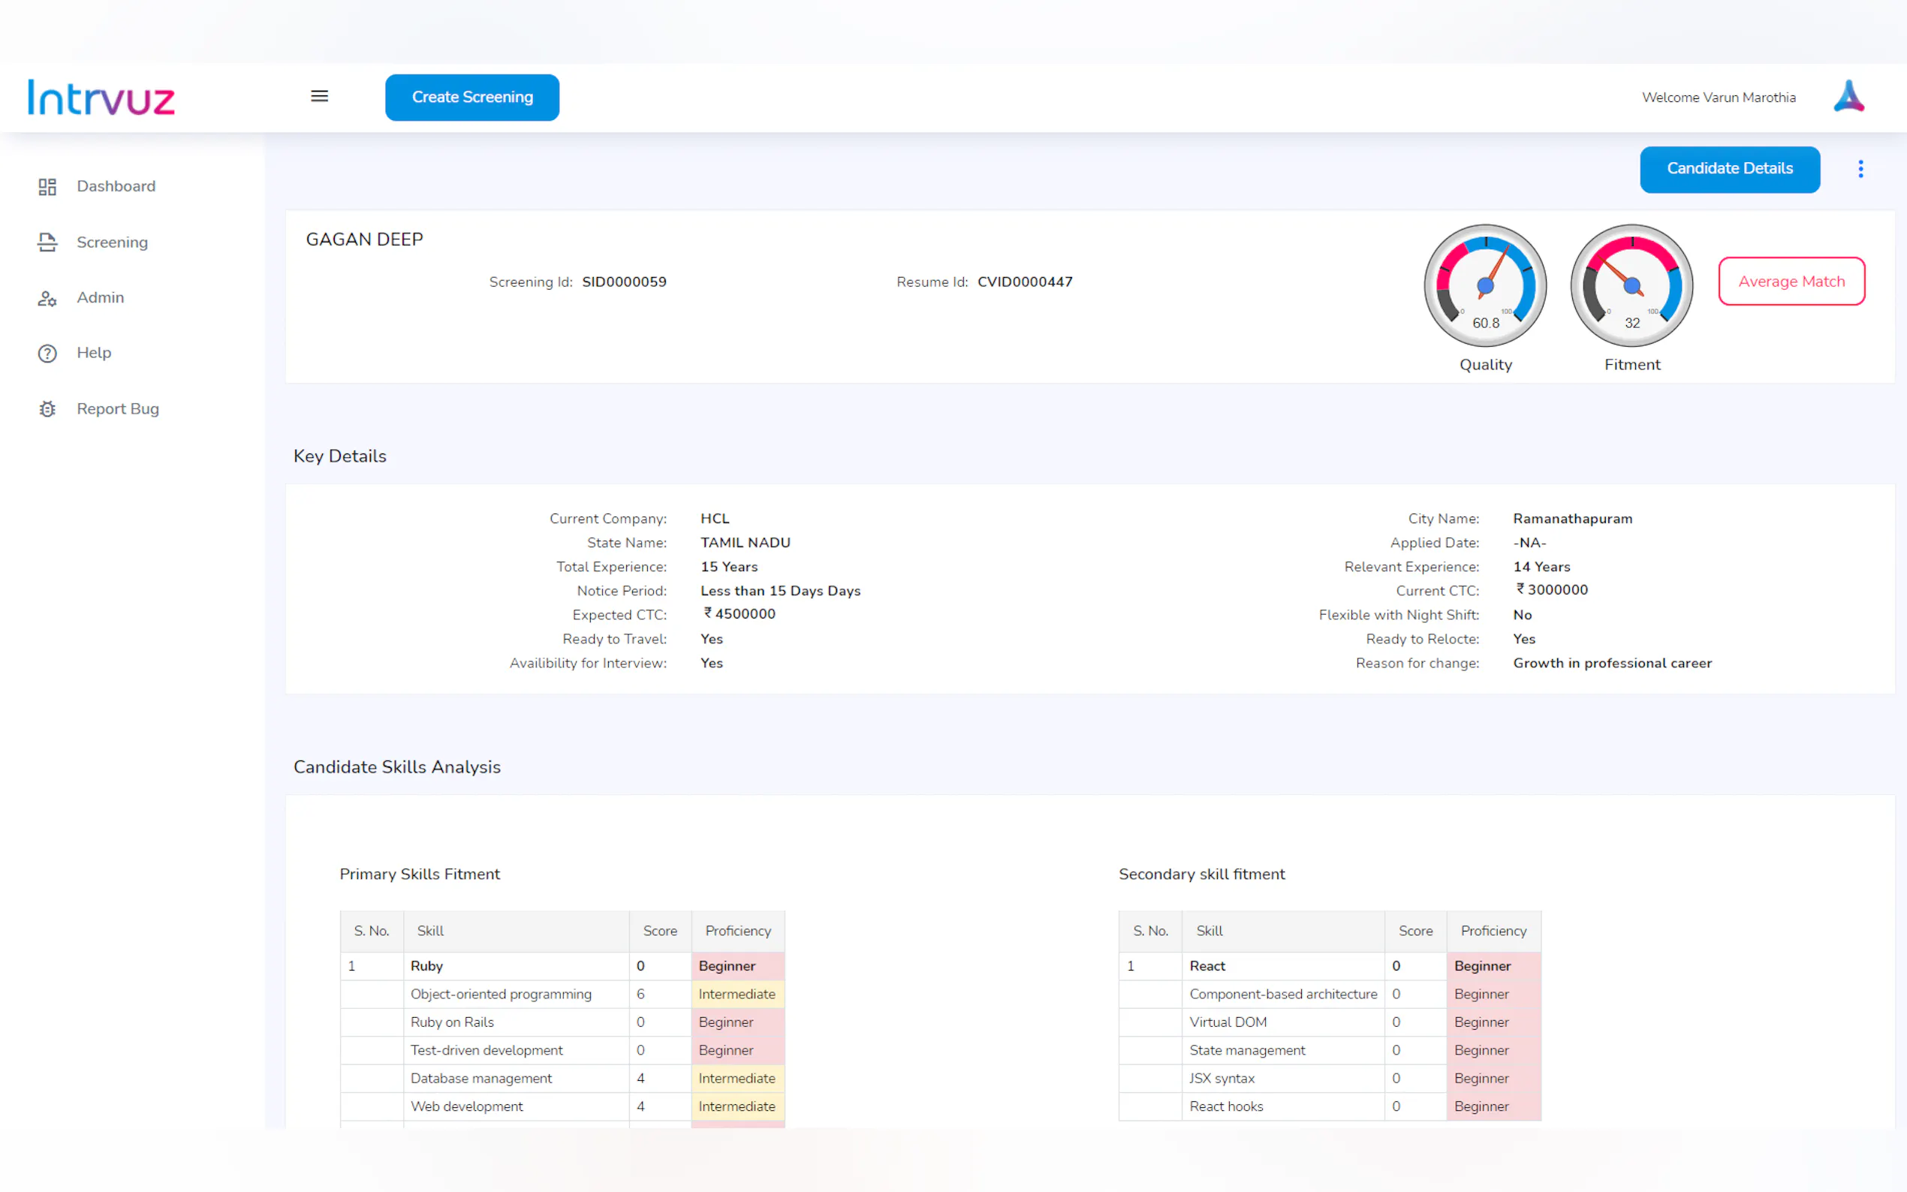
Task: Click the Admin user-gear icon
Action: click(x=47, y=298)
